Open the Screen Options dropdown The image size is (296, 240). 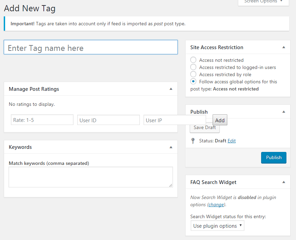(263, 2)
